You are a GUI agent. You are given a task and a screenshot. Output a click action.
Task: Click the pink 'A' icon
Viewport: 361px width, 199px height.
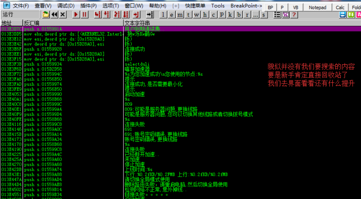point(358,15)
